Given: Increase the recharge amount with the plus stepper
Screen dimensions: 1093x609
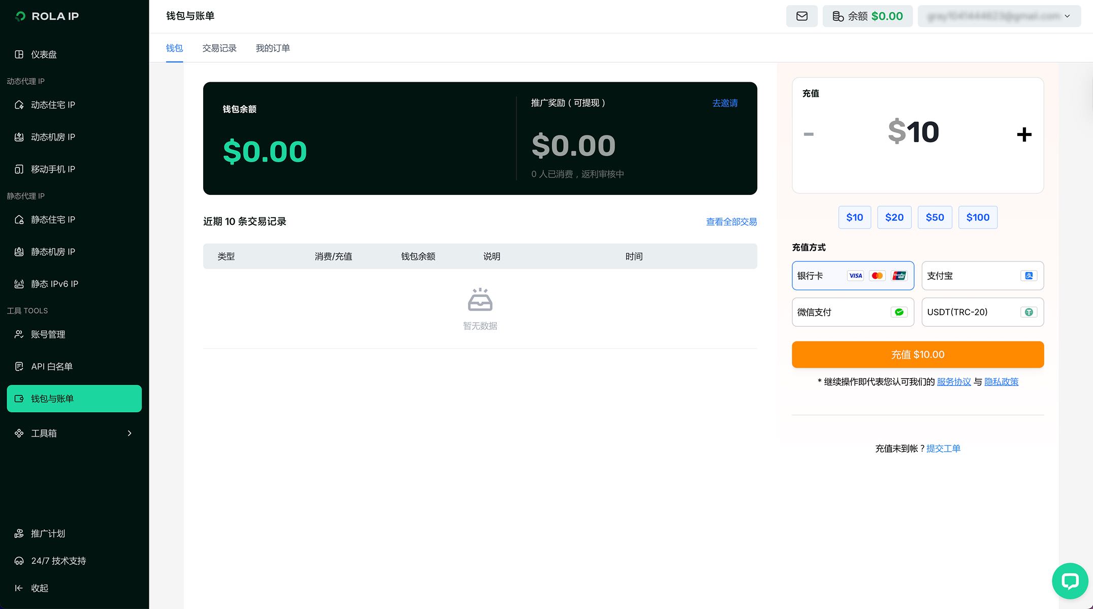Looking at the screenshot, I should tap(1024, 134).
